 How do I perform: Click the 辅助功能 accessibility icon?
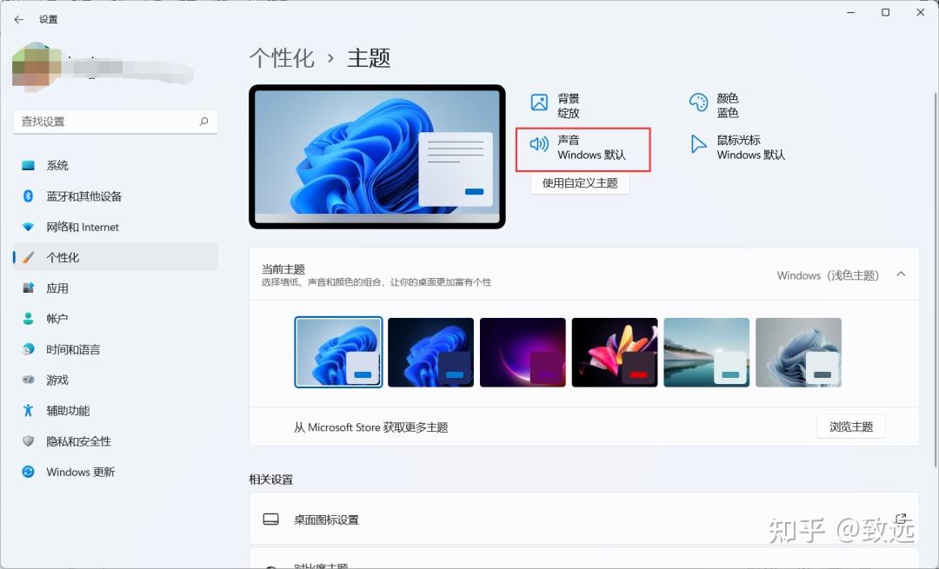(28, 410)
